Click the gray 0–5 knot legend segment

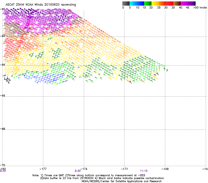coord(126,3)
